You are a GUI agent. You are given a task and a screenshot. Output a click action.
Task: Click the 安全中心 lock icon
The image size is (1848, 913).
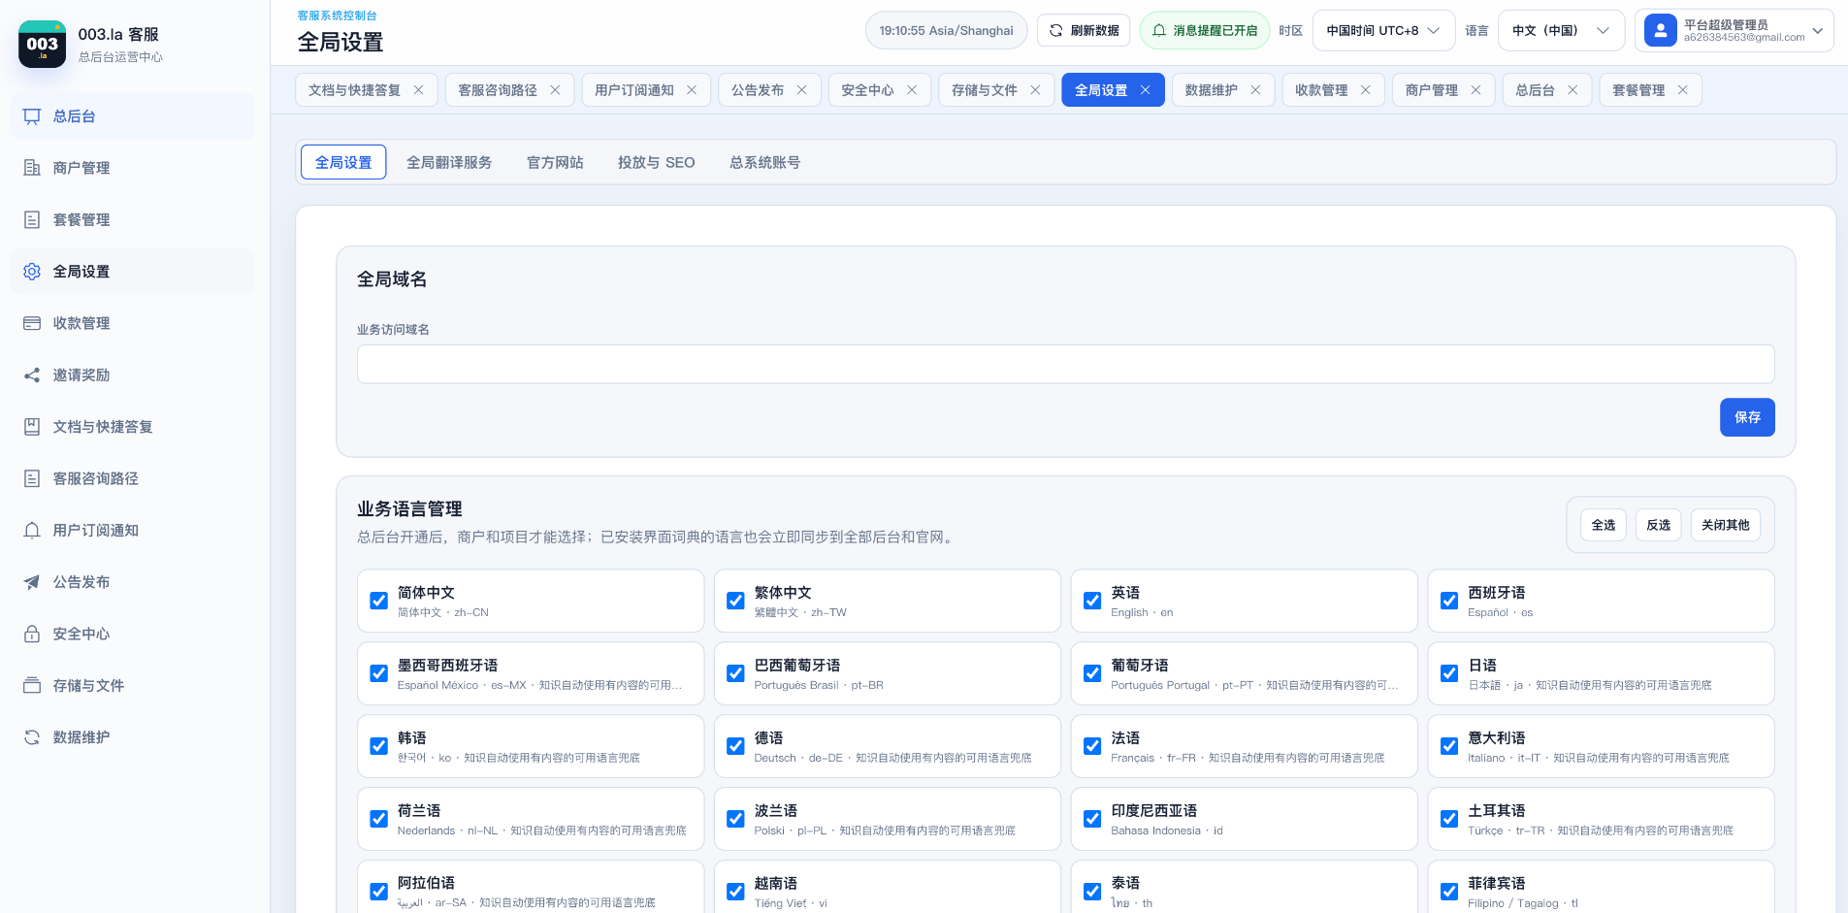coord(32,634)
